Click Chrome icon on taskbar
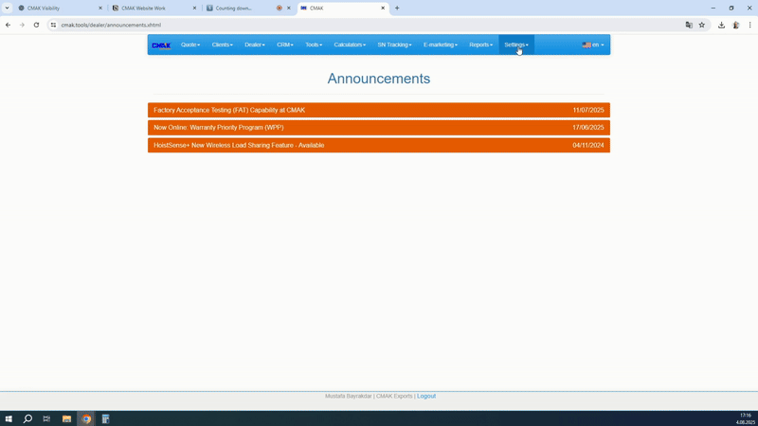The image size is (758, 426). [x=86, y=418]
